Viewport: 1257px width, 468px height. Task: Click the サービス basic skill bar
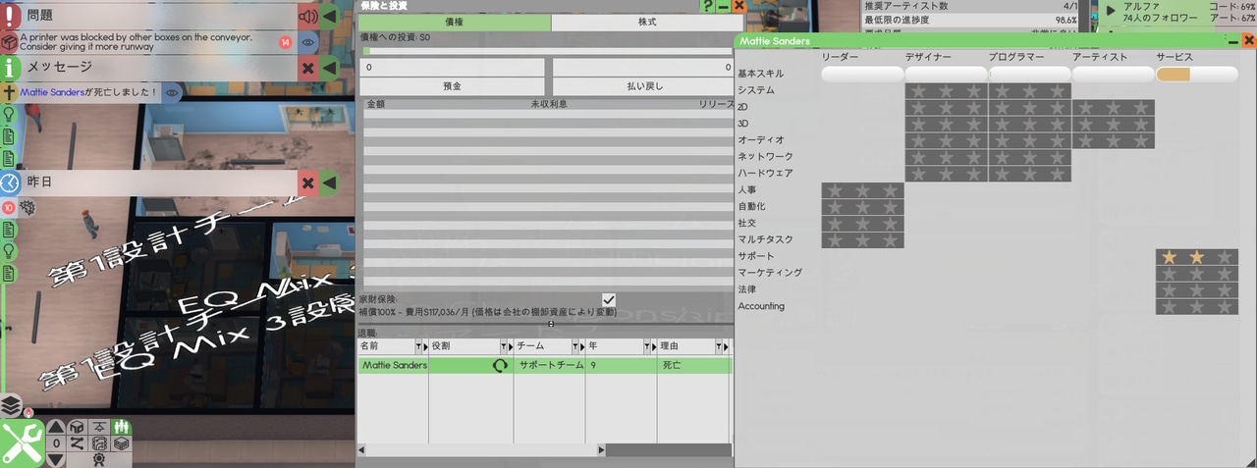[x=1197, y=75]
